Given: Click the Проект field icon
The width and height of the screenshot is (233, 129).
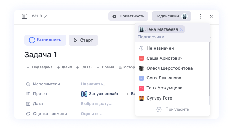Looking at the screenshot, I should click(x=28, y=94).
